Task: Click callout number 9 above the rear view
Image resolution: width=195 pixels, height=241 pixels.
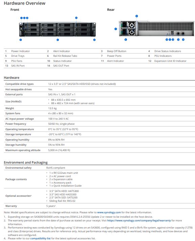Action: pos(137,16)
